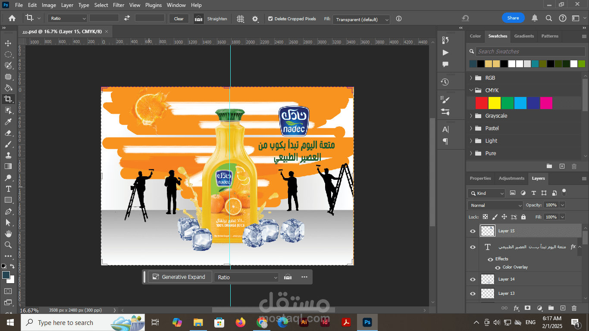The image size is (589, 331).
Task: Switch to the Gradients tab
Action: (524, 36)
